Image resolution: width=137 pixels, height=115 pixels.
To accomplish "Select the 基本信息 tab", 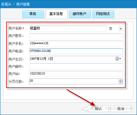I will [x=57, y=14].
